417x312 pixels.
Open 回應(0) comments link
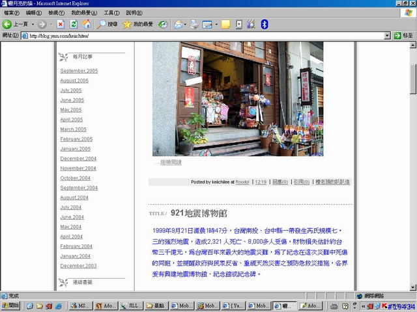pos(280,182)
